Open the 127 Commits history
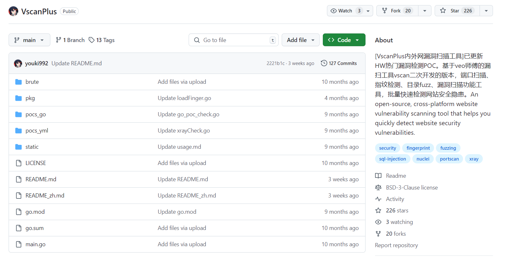 click(339, 63)
